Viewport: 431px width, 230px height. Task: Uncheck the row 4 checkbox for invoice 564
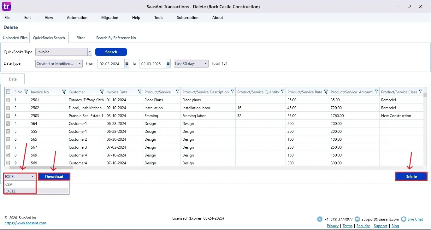point(8,123)
